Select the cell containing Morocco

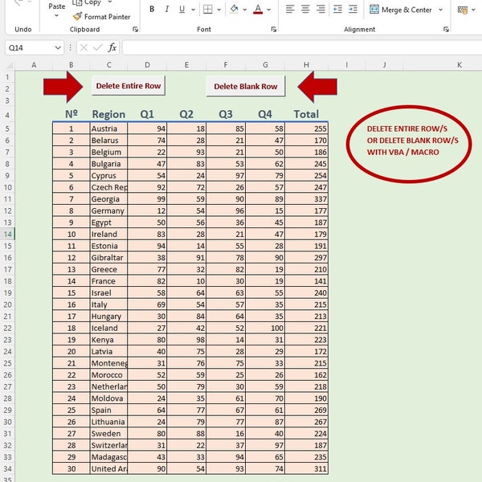[x=108, y=375]
